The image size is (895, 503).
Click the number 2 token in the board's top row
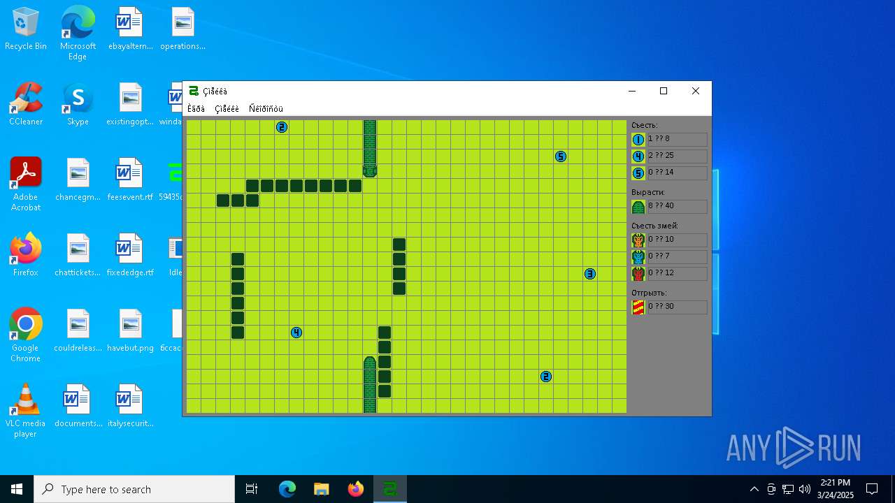tap(282, 127)
